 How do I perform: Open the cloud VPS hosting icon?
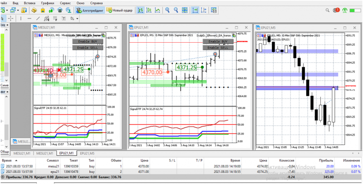coord(60,10)
